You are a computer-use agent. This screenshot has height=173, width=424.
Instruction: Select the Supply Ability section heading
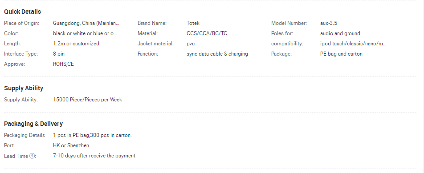pyautogui.click(x=24, y=88)
